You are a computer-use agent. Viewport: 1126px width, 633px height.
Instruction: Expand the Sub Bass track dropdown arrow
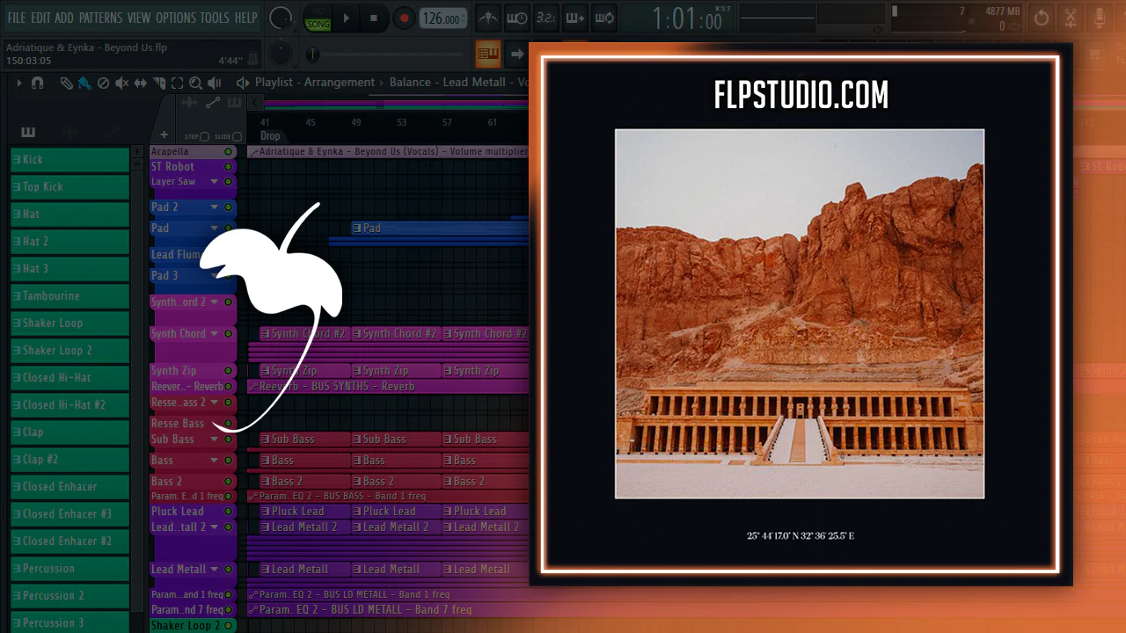pyautogui.click(x=214, y=440)
